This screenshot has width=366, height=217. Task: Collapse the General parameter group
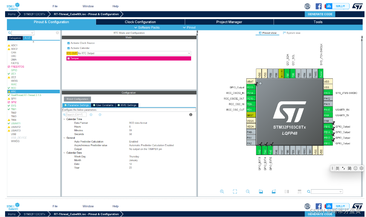coord(64,138)
